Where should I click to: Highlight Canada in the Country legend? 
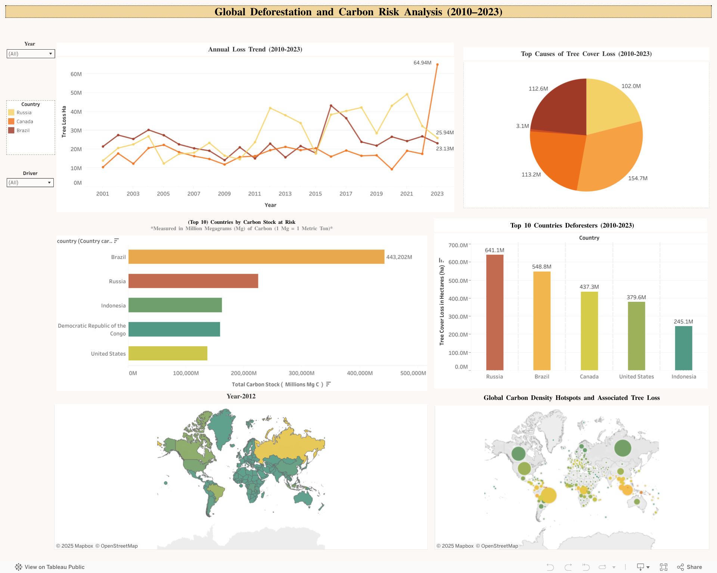(x=25, y=122)
